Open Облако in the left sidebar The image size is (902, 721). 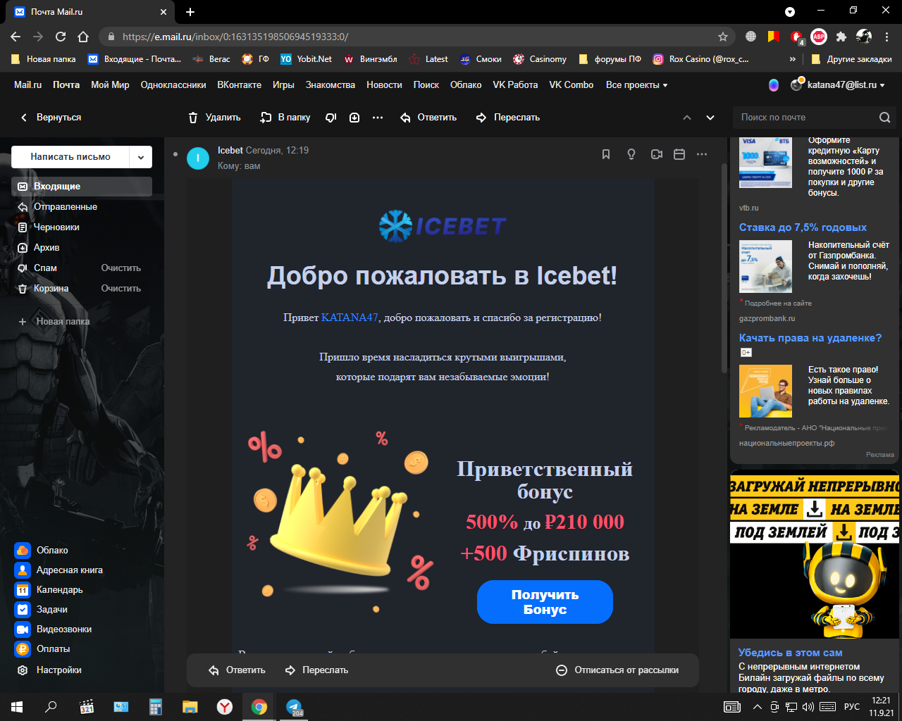pyautogui.click(x=42, y=550)
